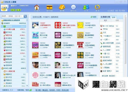This screenshot has width=128, height=92.
Task: Open room 150051 thumbnail
Action: coord(80,35)
